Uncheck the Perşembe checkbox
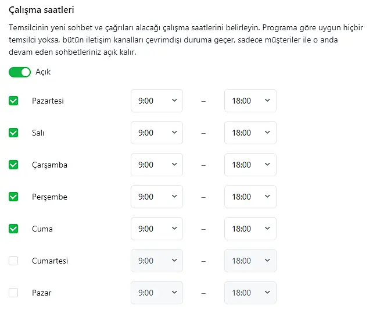Viewport: 373px width, 313px height. tap(13, 197)
